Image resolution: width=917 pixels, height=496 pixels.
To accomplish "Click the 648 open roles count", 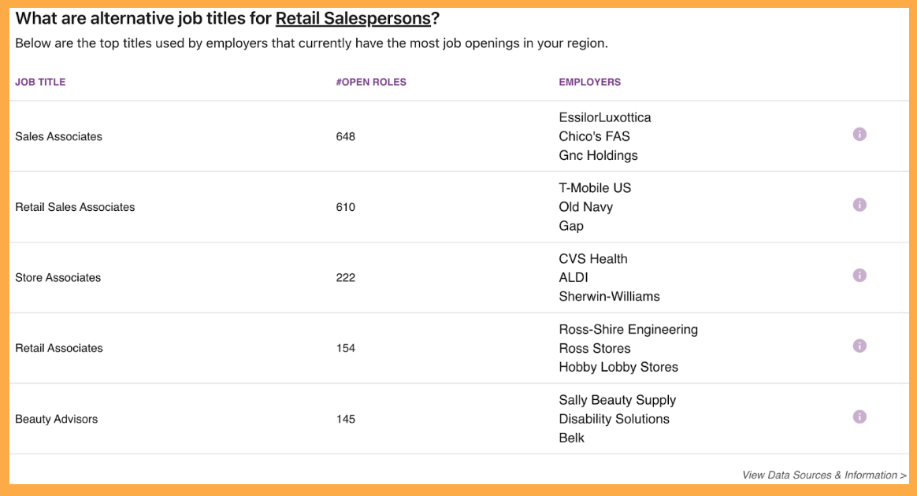I will coord(345,137).
